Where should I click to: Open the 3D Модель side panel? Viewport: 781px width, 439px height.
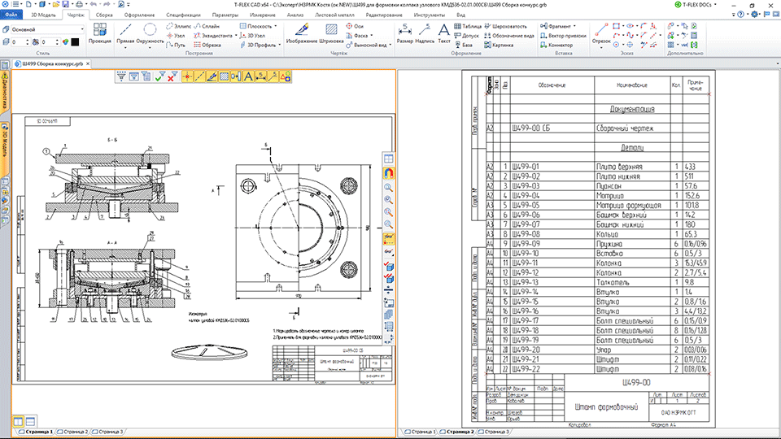5,147
